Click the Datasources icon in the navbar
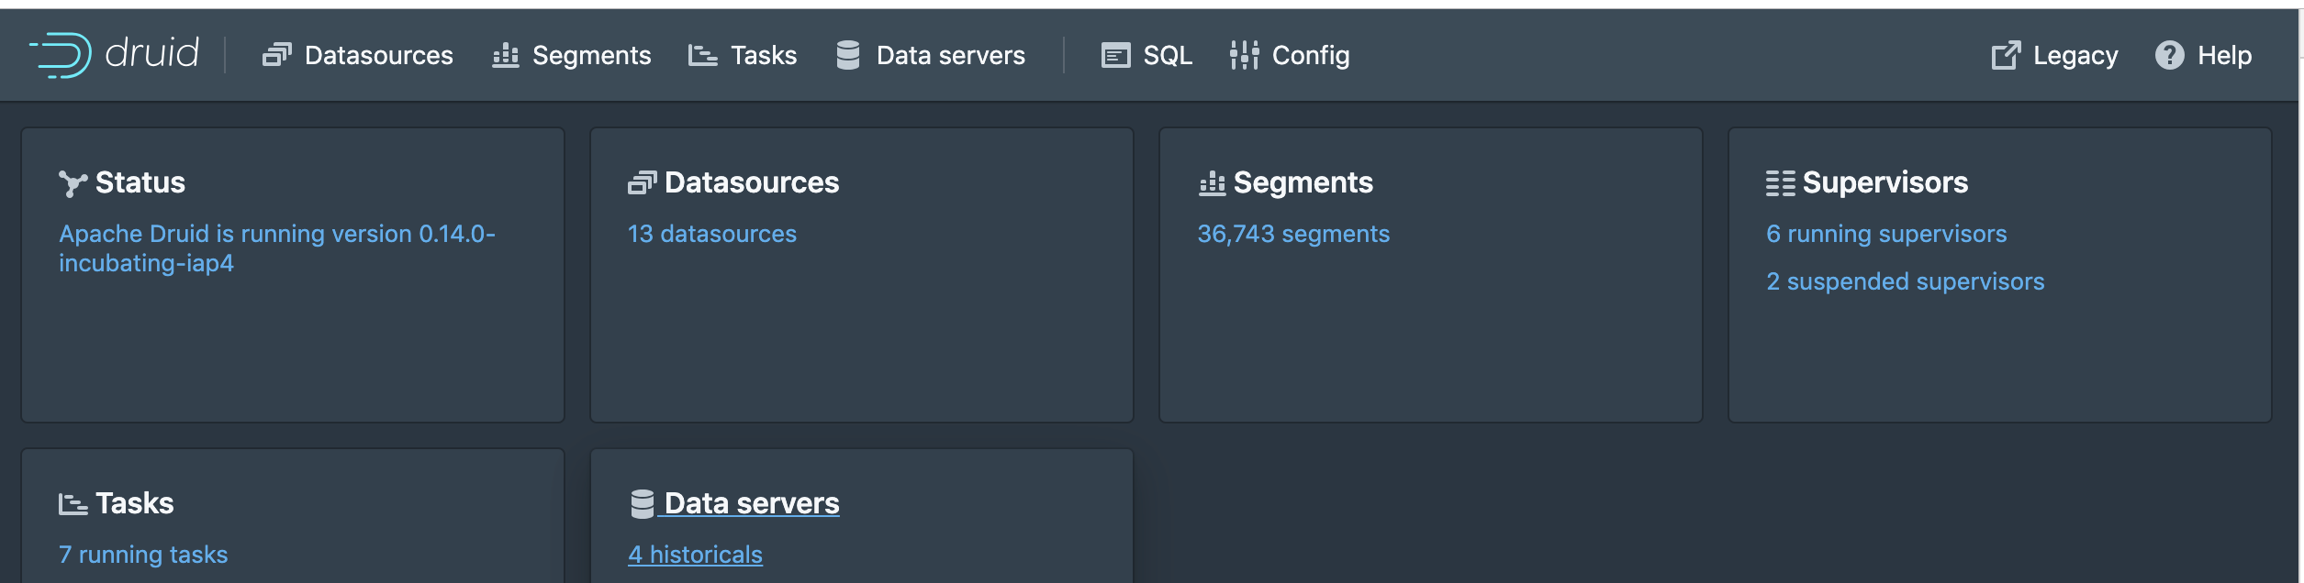Image resolution: width=2304 pixels, height=583 pixels. click(x=276, y=55)
